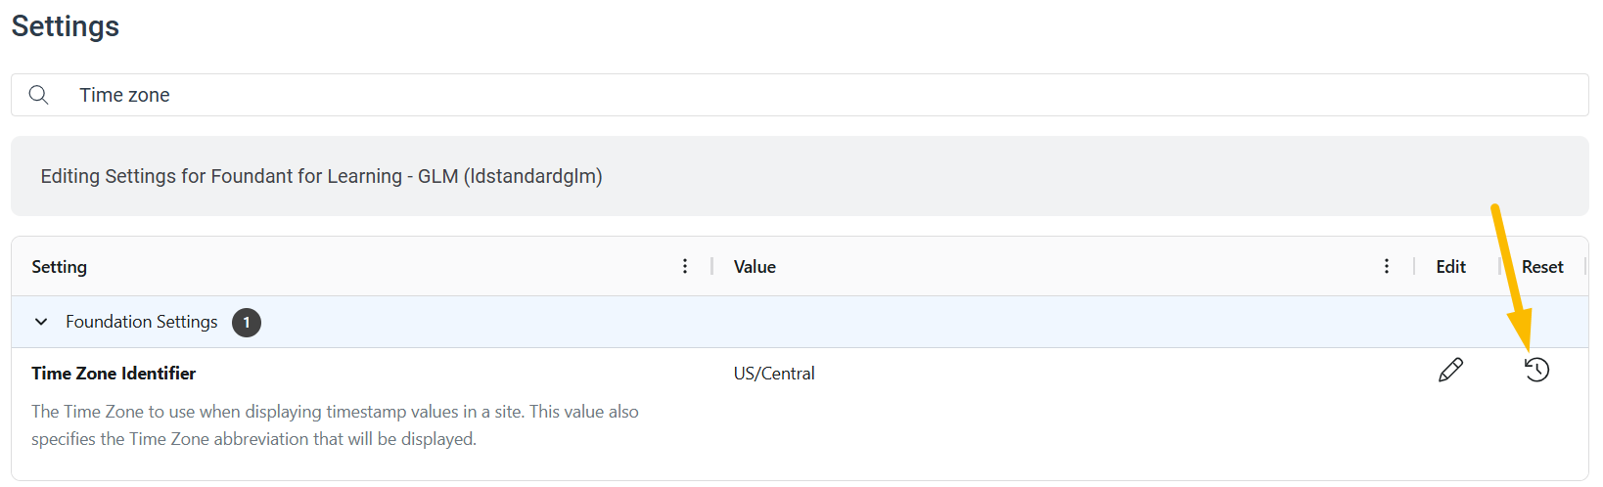This screenshot has width=1603, height=487.
Task: Click the US/Central value cell
Action: pyautogui.click(x=774, y=374)
